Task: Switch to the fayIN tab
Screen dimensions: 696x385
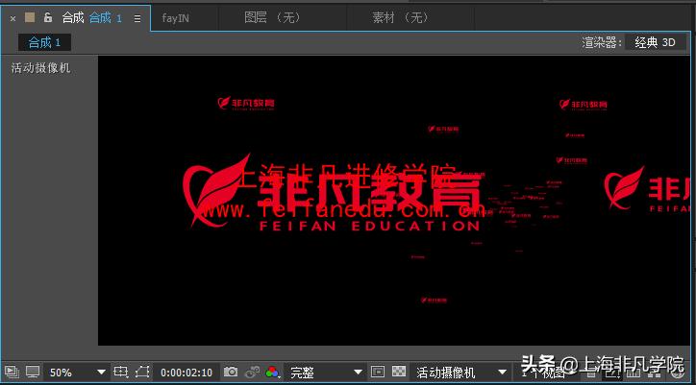Action: [x=175, y=18]
